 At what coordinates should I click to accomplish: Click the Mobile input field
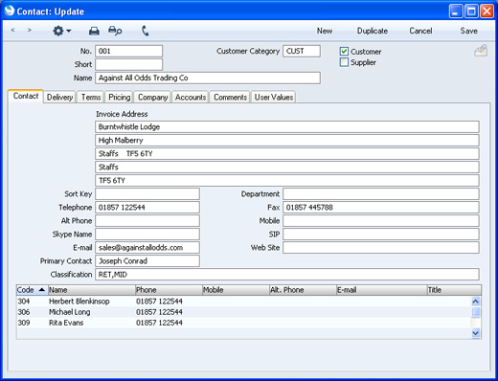pyautogui.click(x=381, y=220)
